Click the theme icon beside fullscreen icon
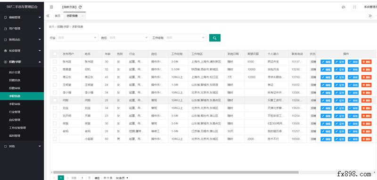The height and width of the screenshot is (180, 377). [x=344, y=7]
